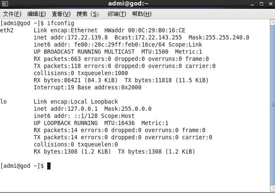This screenshot has height=193, width=275.
Task: Open the 帮助(H) menu
Action: pos(142,14)
